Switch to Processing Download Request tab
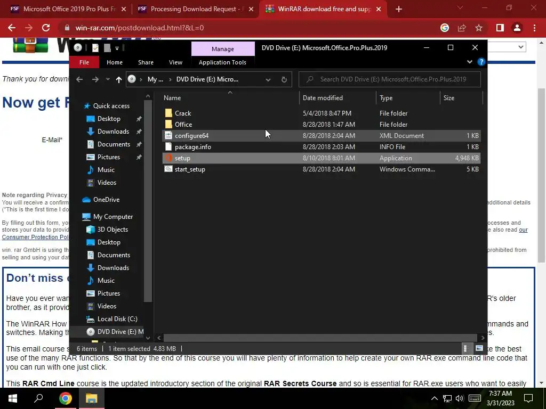 click(x=196, y=9)
